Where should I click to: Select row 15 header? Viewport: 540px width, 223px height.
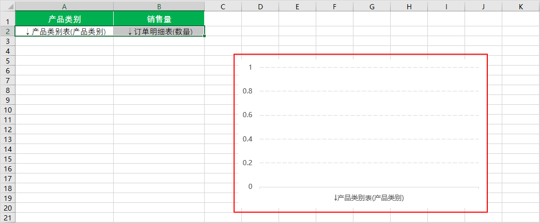click(8, 159)
